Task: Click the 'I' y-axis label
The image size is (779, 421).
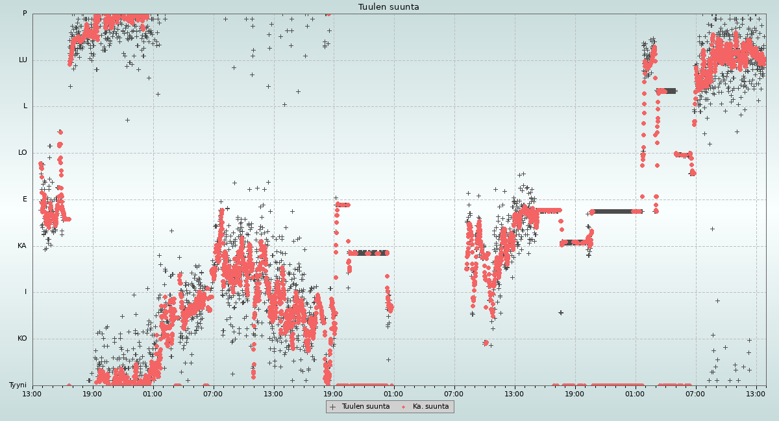Action: click(x=26, y=292)
